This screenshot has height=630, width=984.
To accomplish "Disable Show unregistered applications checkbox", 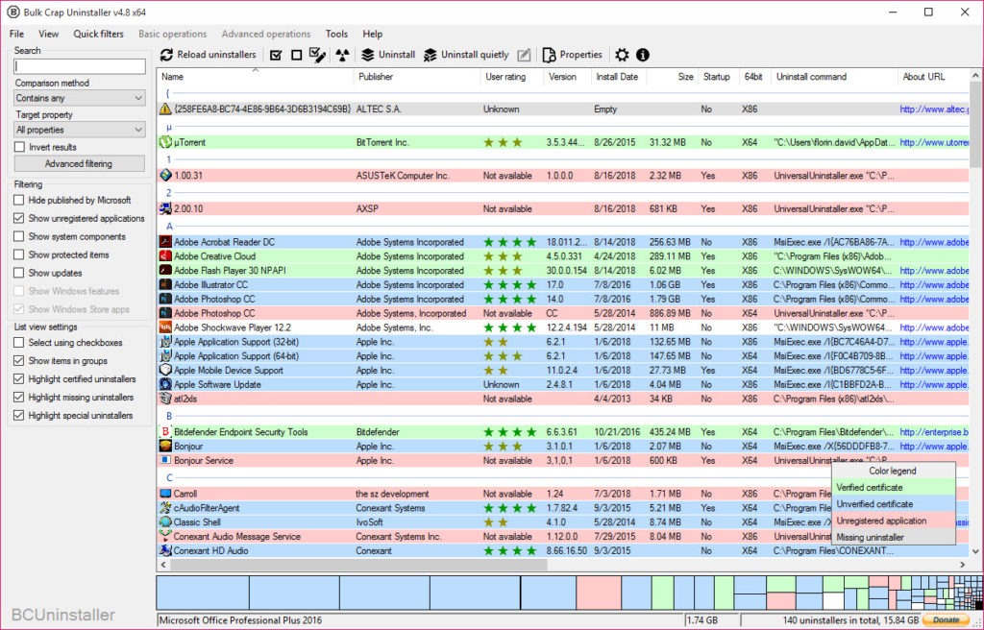I will [19, 218].
